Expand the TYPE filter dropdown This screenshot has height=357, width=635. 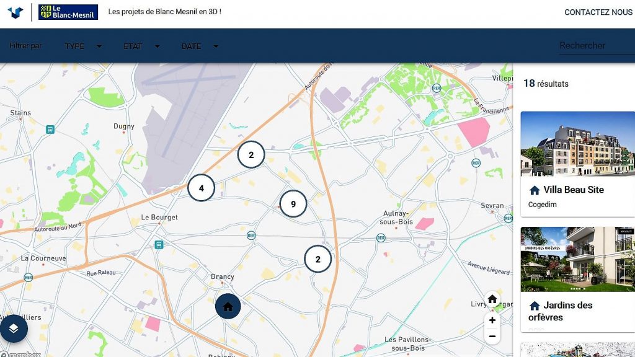(x=83, y=46)
